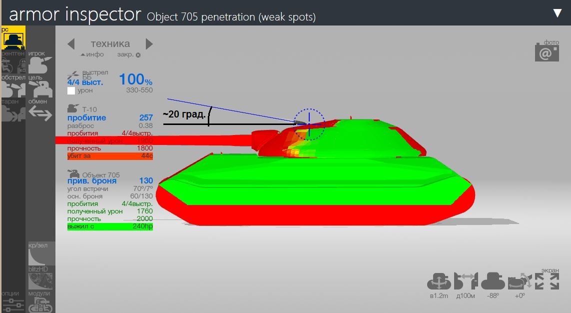
Task: Close the panel via закр. button
Action: click(129, 54)
